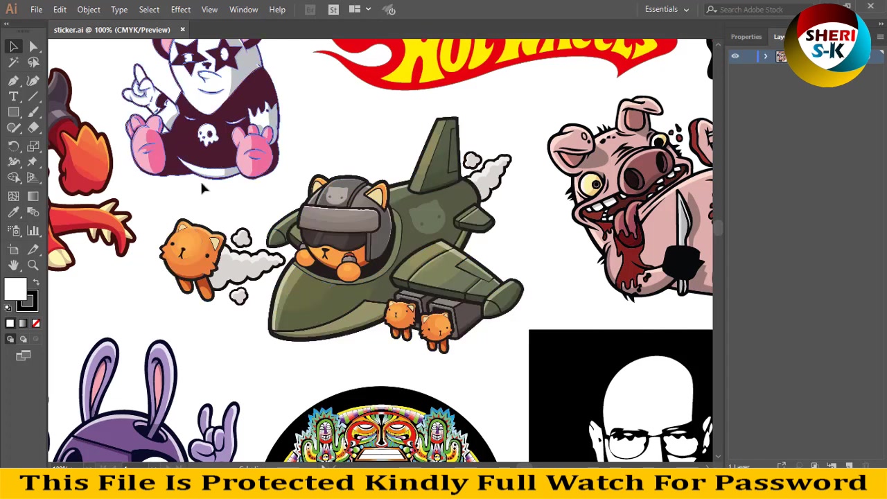Screen dimensions: 887x499
Task: Select the Magic Wand tool
Action: (x=14, y=62)
